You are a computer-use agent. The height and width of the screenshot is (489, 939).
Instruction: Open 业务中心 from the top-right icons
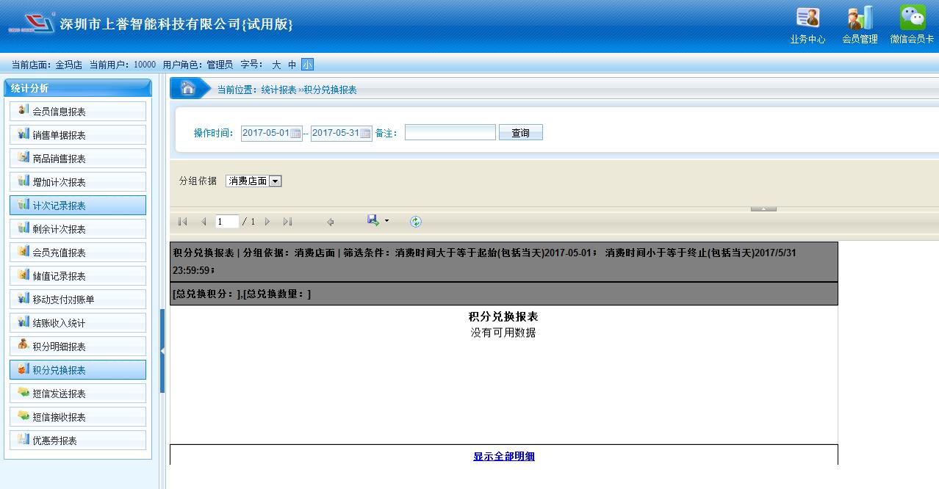[807, 23]
